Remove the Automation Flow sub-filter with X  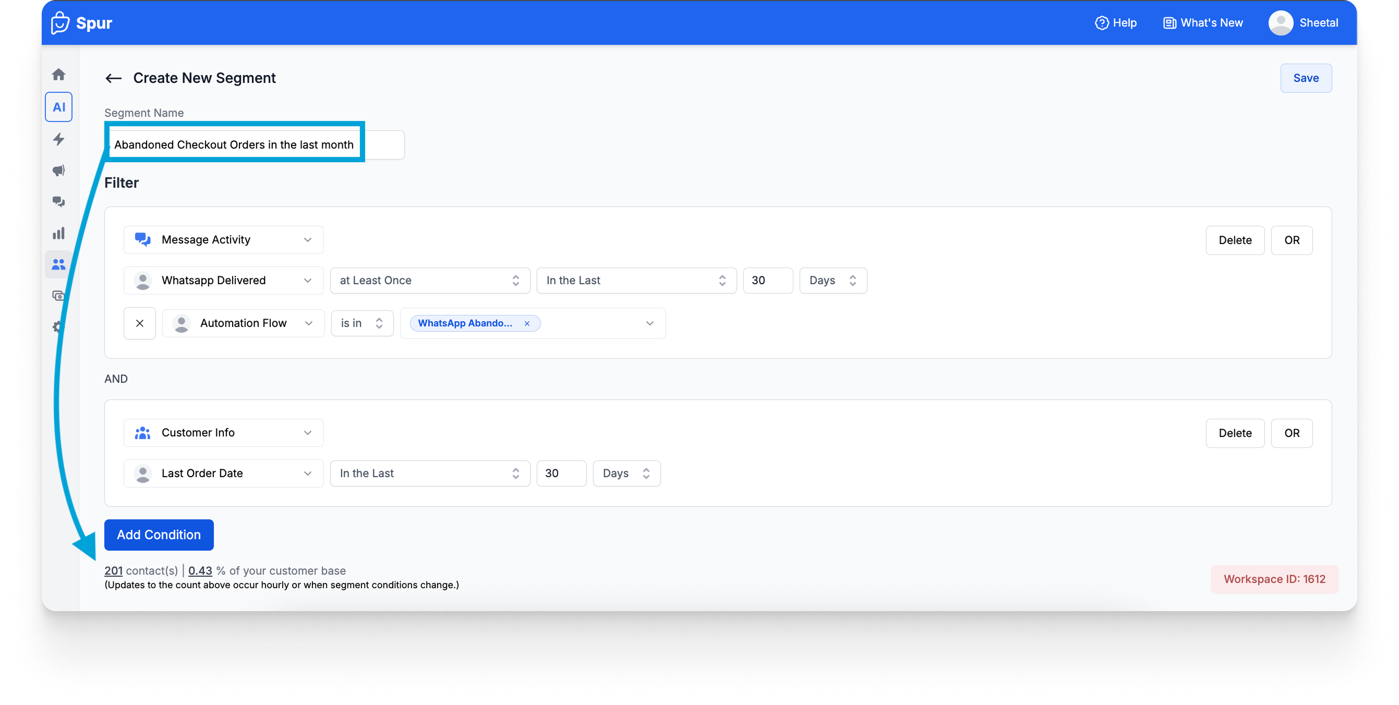pyautogui.click(x=140, y=323)
